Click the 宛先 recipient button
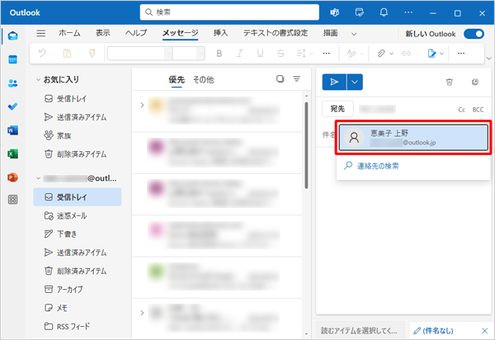This screenshot has height=340, width=495. [x=337, y=109]
